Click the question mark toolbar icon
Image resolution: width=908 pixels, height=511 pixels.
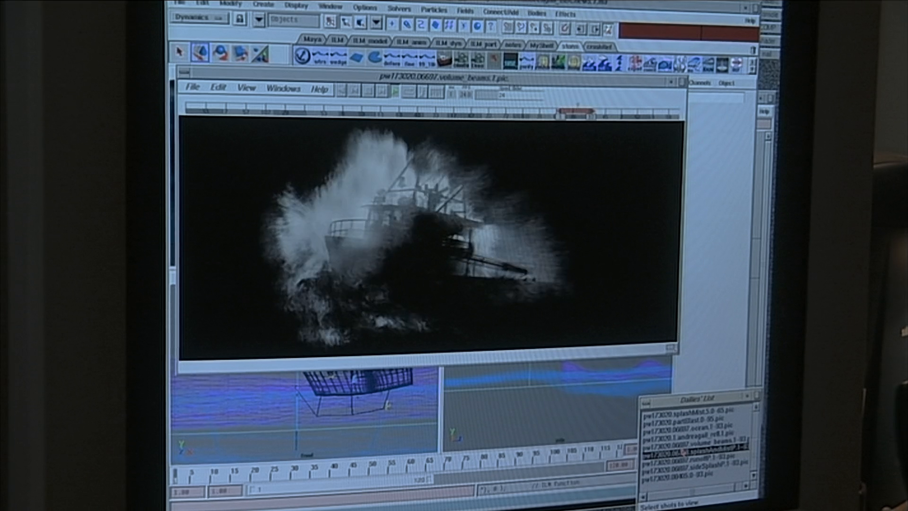(x=491, y=26)
